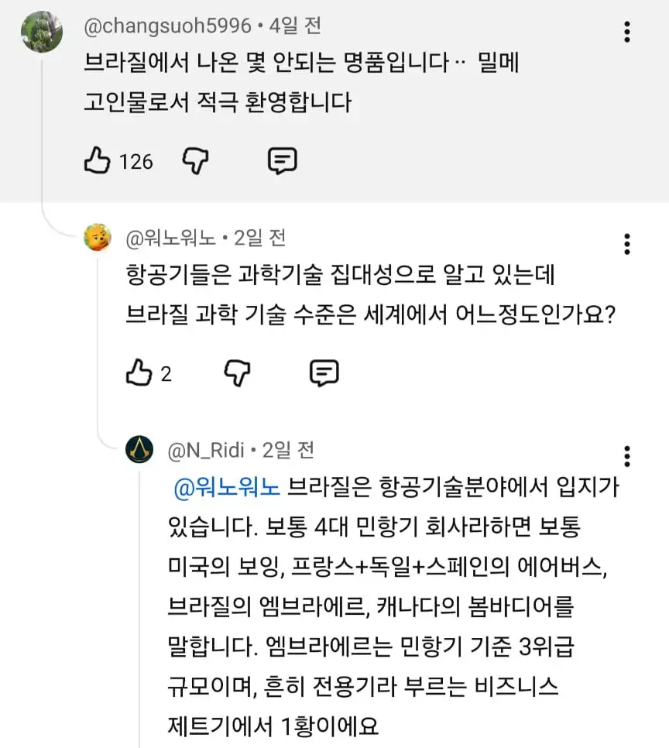Show more options for N_Ridi's reply

click(627, 456)
